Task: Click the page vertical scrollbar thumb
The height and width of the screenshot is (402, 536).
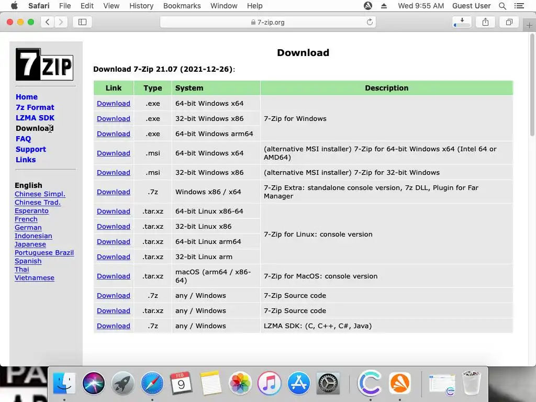Action: pyautogui.click(x=532, y=85)
